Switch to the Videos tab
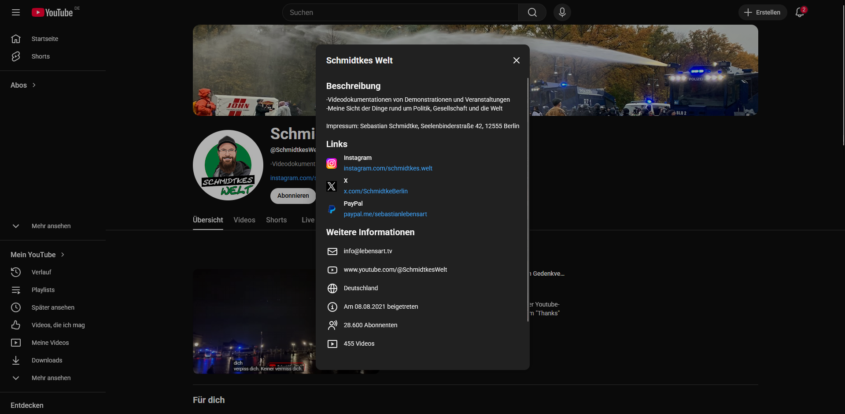The height and width of the screenshot is (414, 845). (244, 220)
